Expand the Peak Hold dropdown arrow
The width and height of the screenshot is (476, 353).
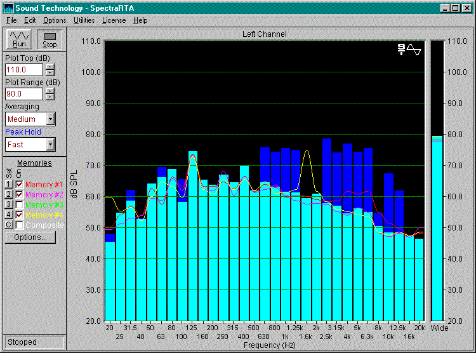click(50, 145)
